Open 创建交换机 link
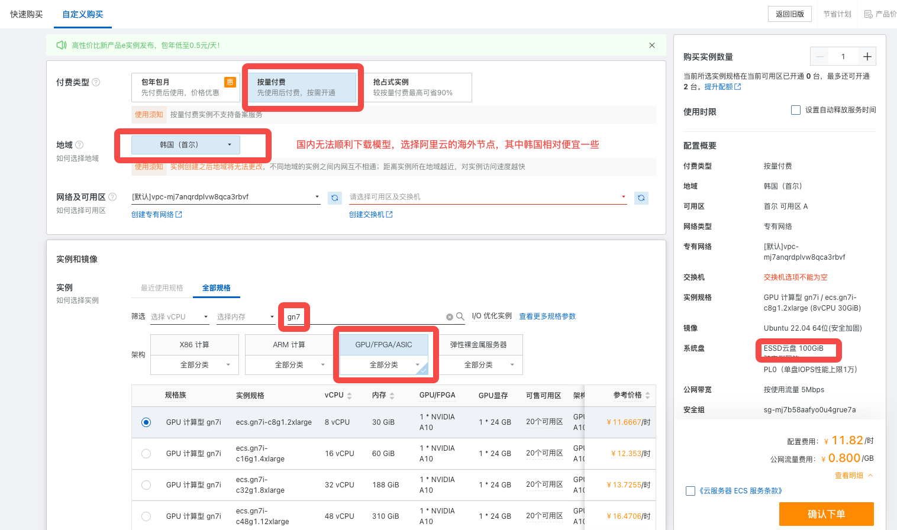The width and height of the screenshot is (897, 530). click(x=371, y=215)
